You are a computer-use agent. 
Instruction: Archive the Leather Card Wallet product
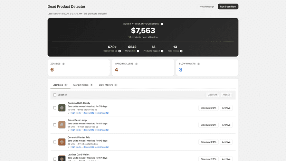click(x=226, y=159)
